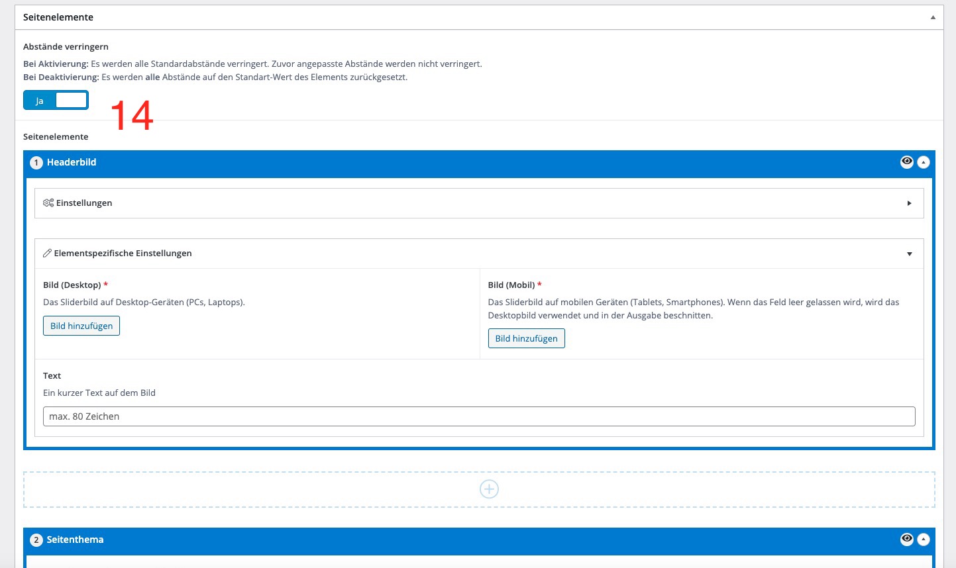This screenshot has width=956, height=568.
Task: Click the pencil icon beside Elementspezifische Einstellungen
Action: (48, 254)
